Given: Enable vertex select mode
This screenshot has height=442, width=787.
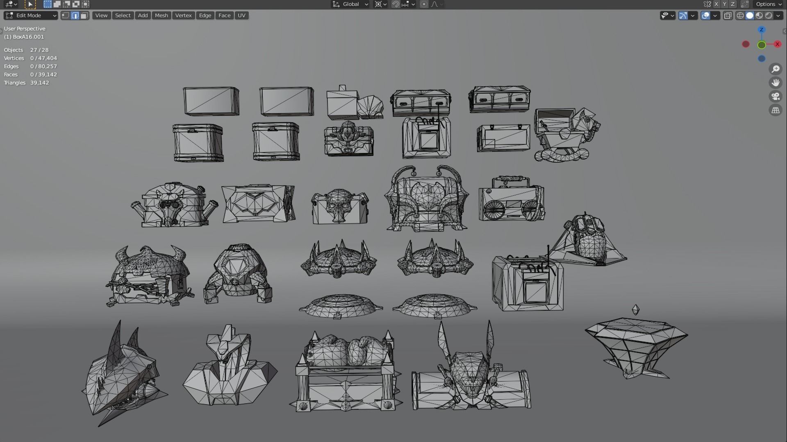Looking at the screenshot, I should (66, 16).
